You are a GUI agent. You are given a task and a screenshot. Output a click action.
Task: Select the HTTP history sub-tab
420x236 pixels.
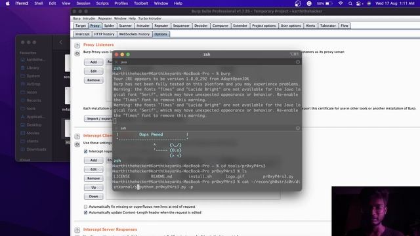pyautogui.click(x=104, y=34)
